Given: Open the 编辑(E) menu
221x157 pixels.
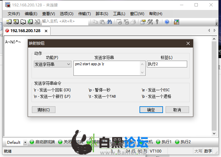Looking at the screenshot, I should [31, 14].
